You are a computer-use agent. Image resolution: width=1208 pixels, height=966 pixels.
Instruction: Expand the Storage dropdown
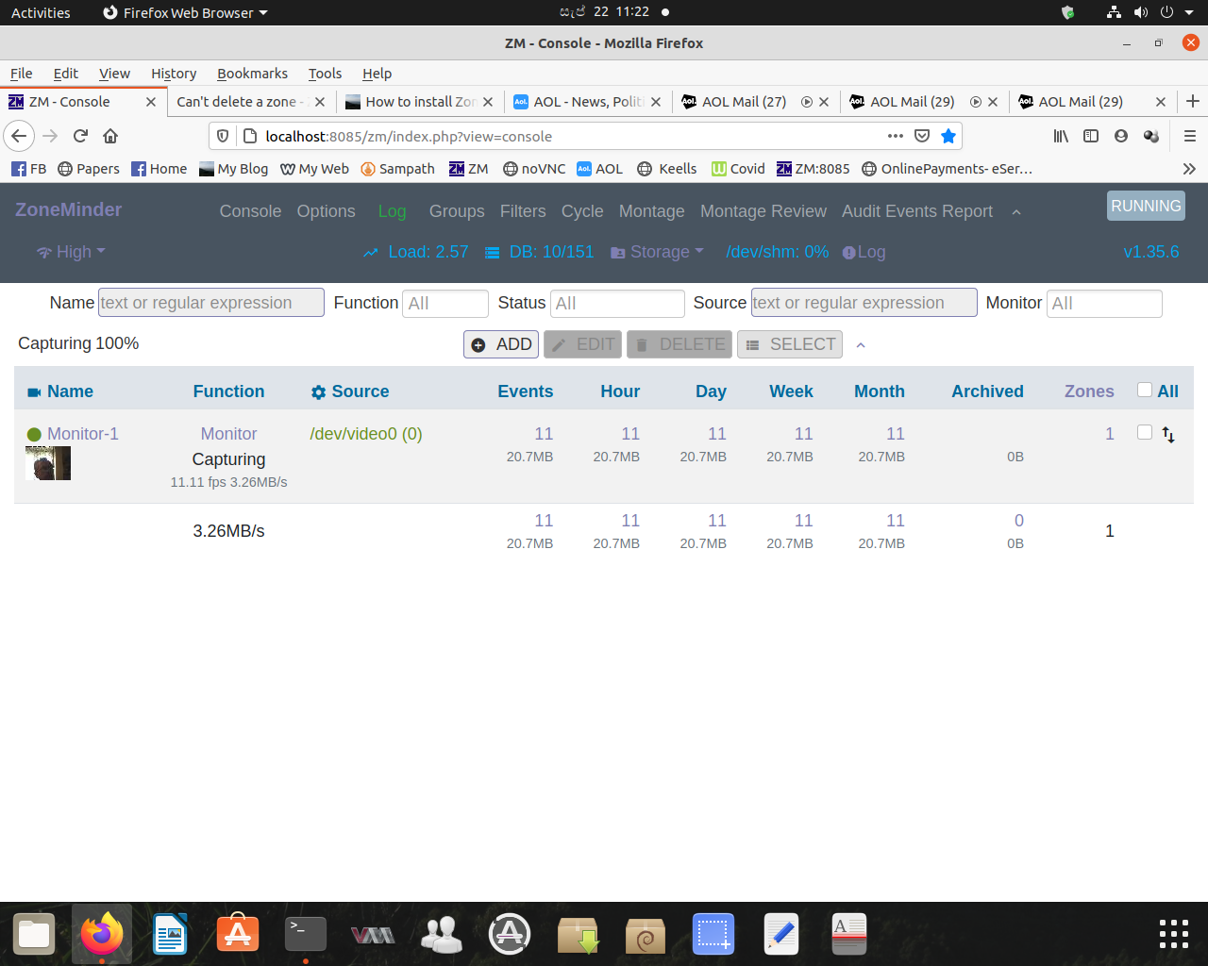click(x=658, y=252)
